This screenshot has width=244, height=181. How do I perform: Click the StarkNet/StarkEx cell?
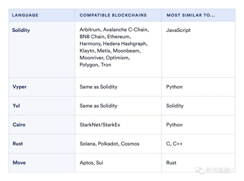(100, 125)
